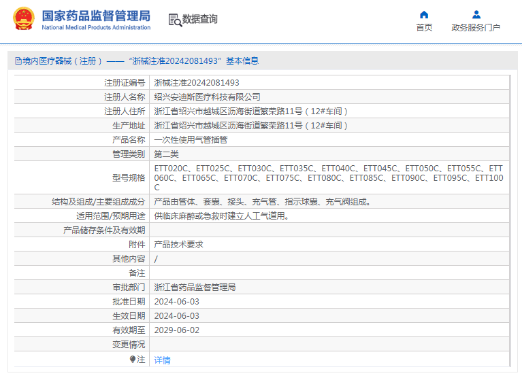Open 政务服务门户 text link
This screenshot has height=382, width=522.
[476, 28]
